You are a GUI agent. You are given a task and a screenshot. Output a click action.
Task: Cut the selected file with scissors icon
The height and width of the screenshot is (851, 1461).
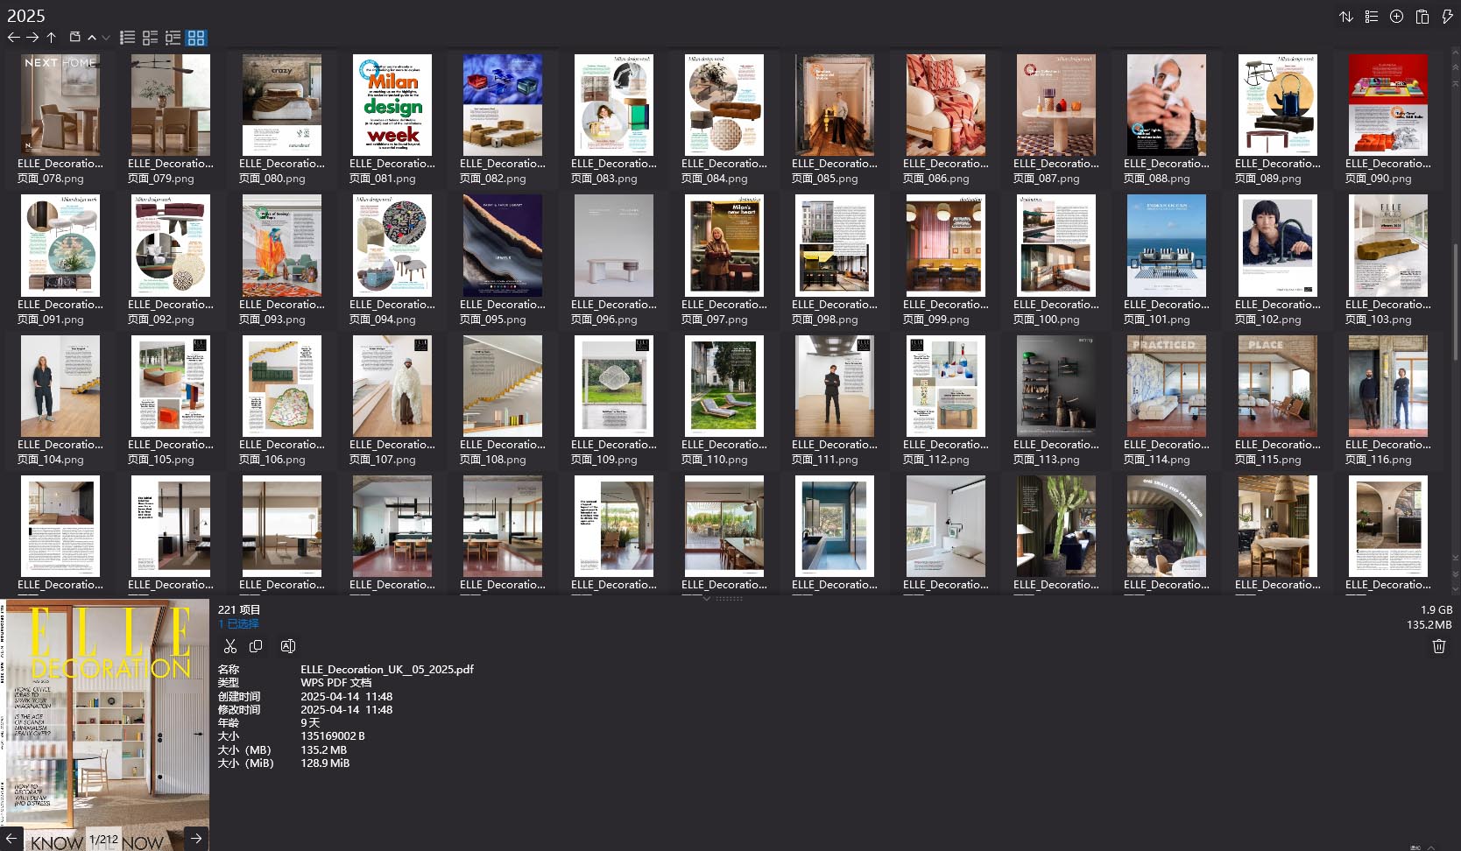230,646
